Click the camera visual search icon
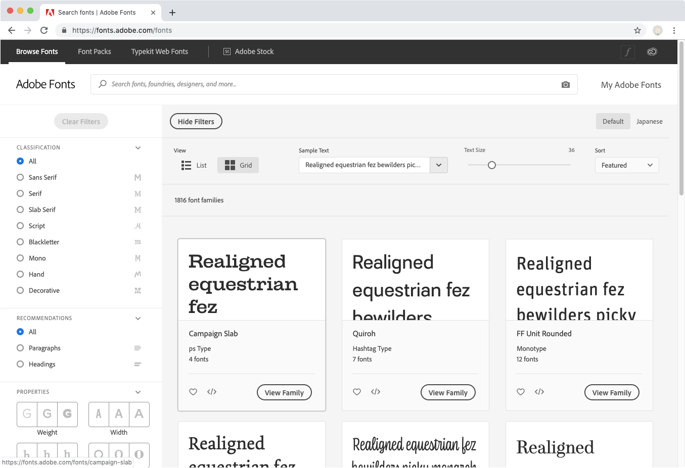This screenshot has height=468, width=685. pos(566,85)
